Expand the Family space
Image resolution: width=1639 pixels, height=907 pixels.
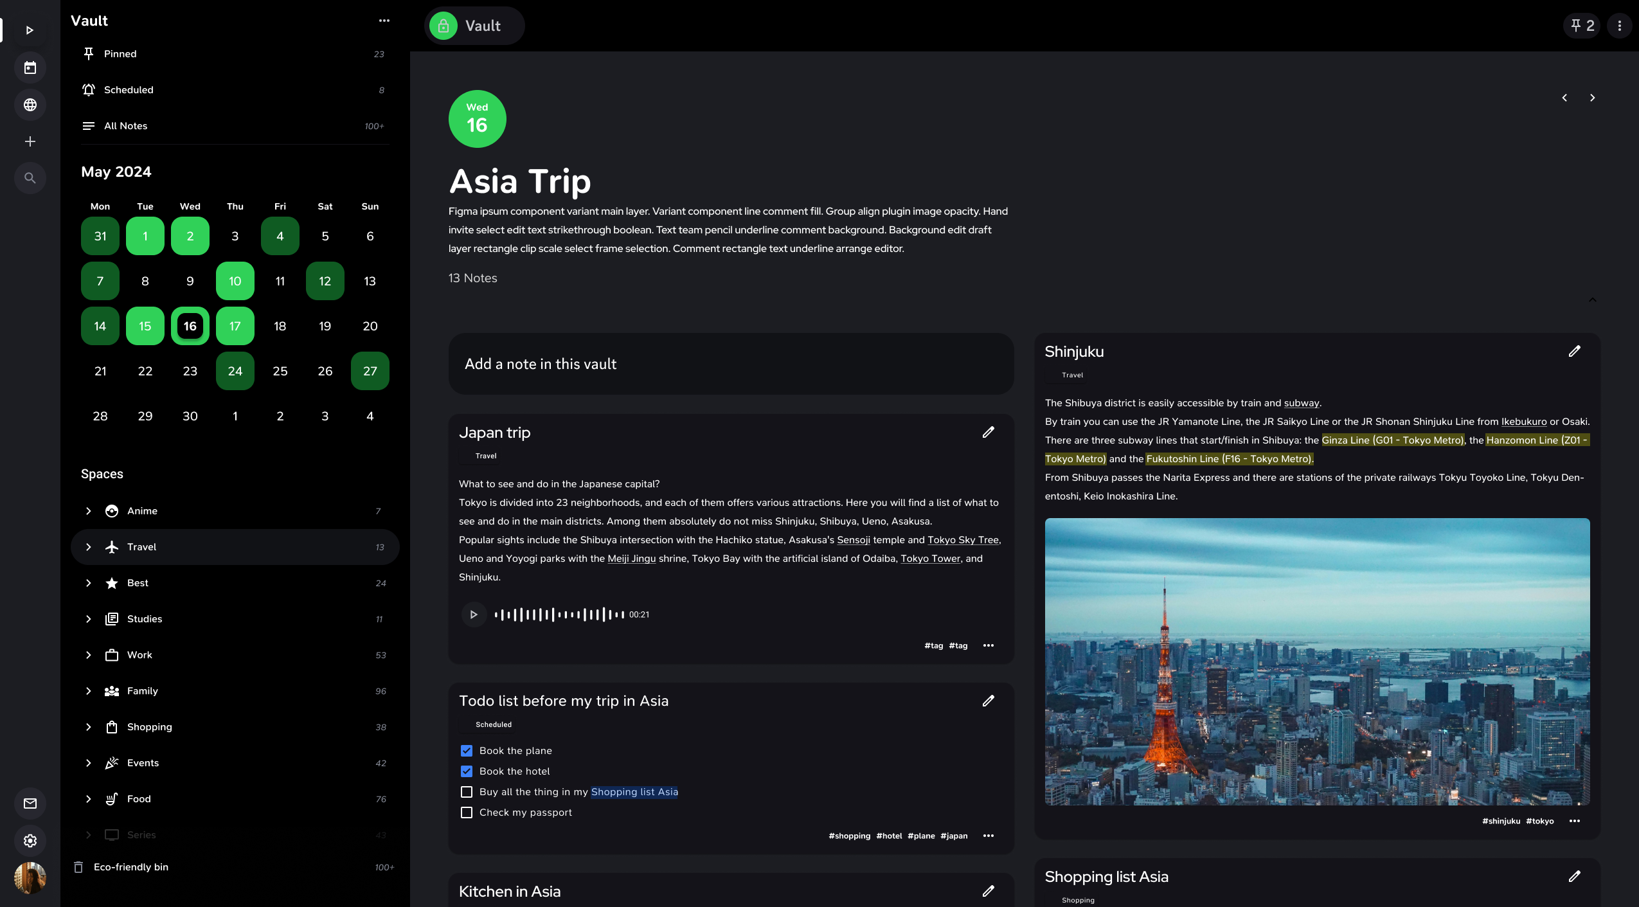coord(89,691)
